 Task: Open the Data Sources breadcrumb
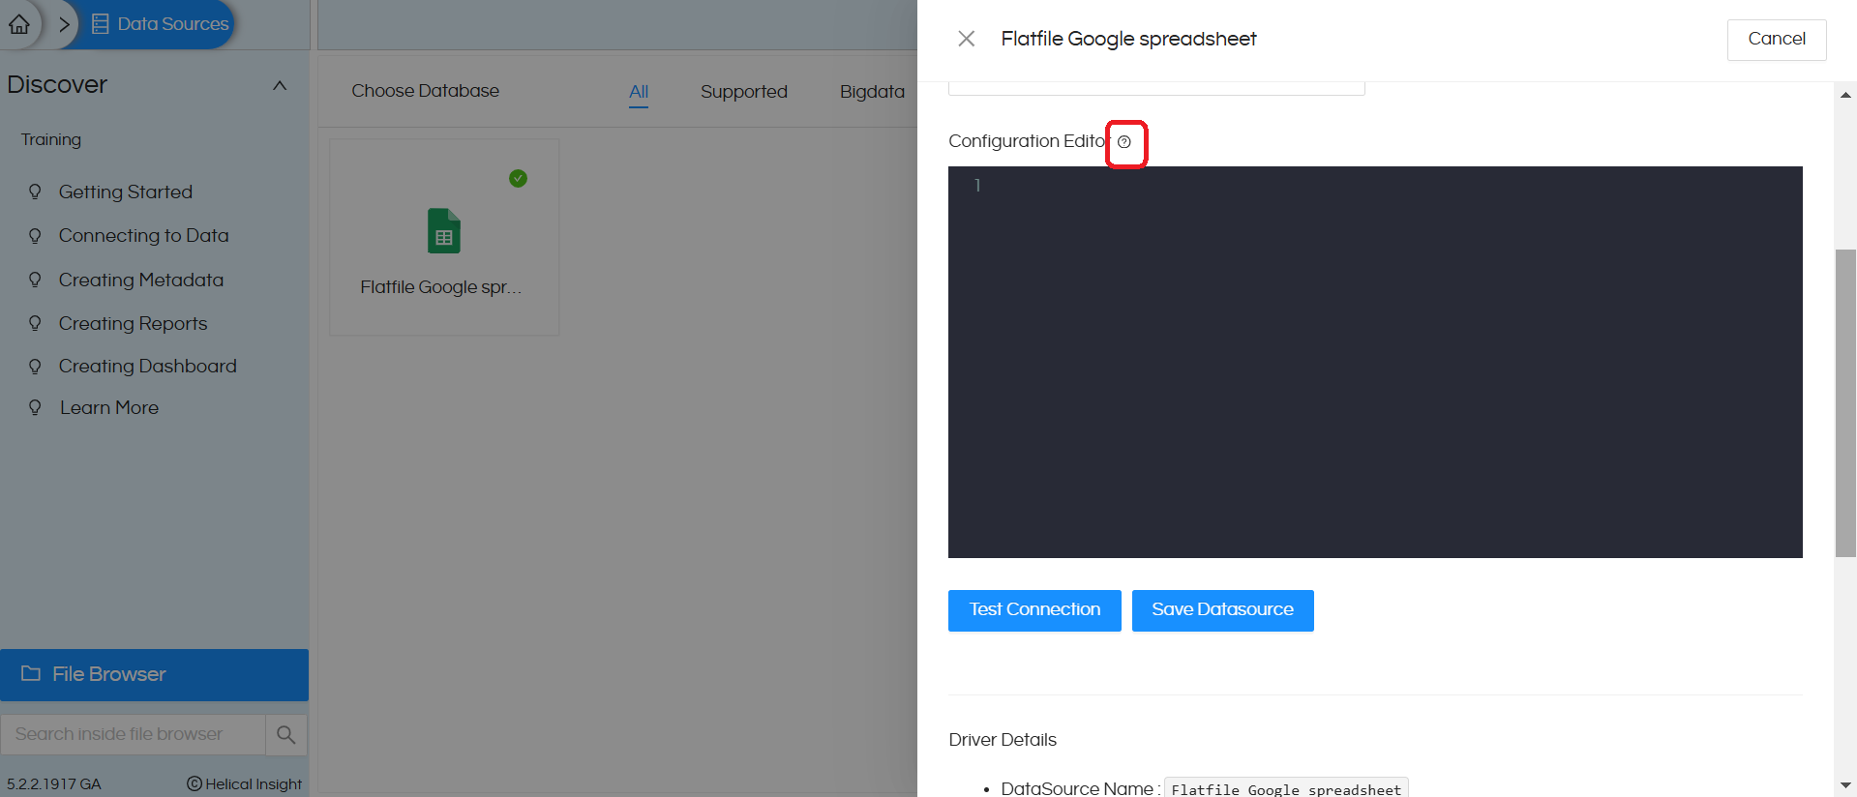[x=161, y=24]
